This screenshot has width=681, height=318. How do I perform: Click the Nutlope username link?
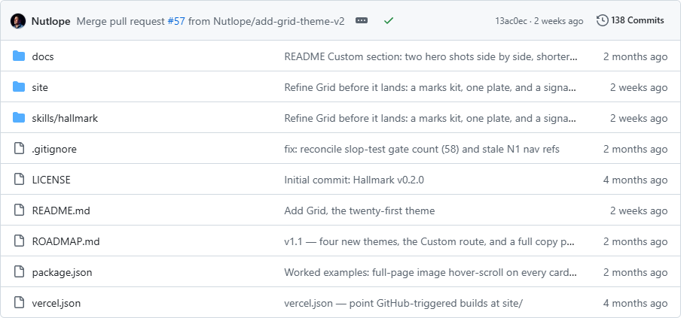coord(50,21)
